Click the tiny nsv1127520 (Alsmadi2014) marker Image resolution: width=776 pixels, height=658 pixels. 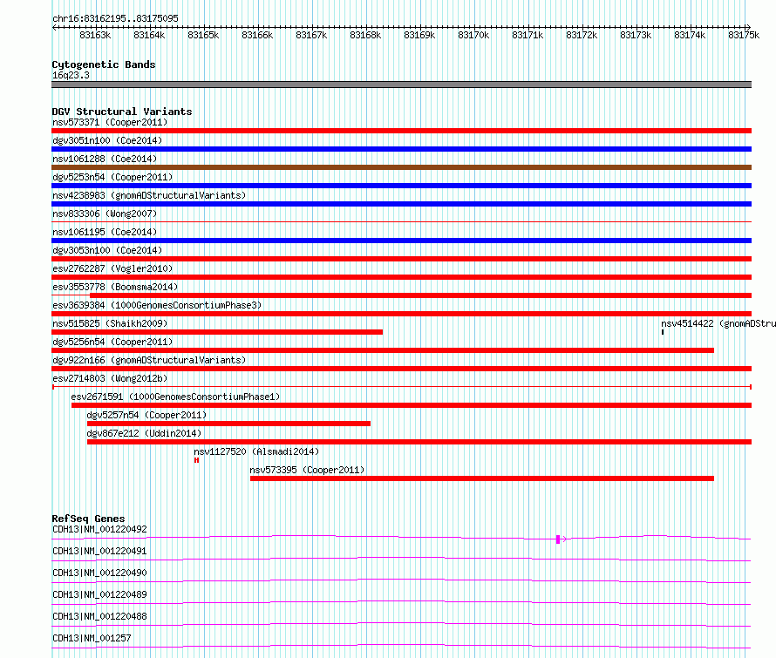pos(196,460)
